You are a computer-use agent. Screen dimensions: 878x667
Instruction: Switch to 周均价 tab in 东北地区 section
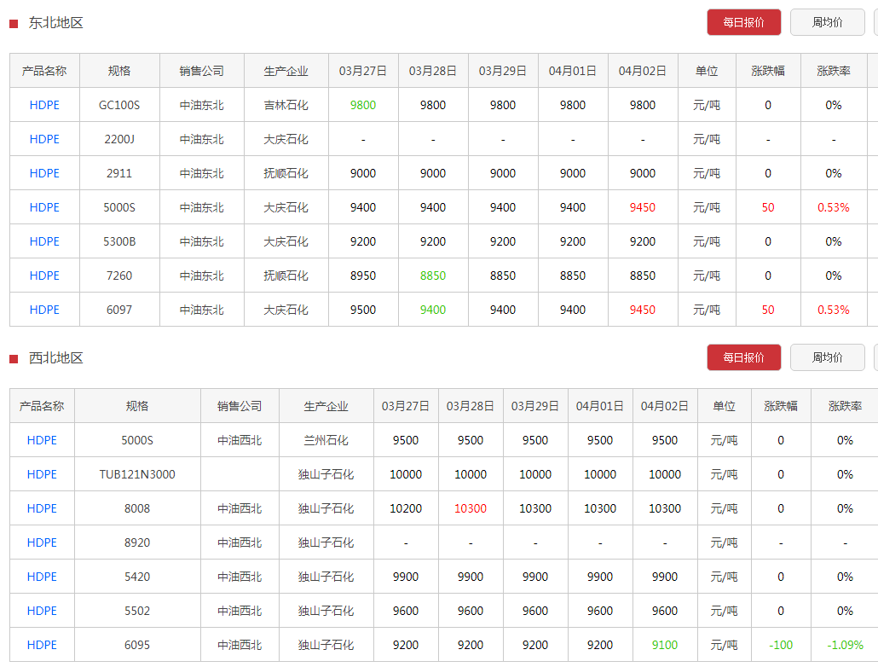pos(827,22)
